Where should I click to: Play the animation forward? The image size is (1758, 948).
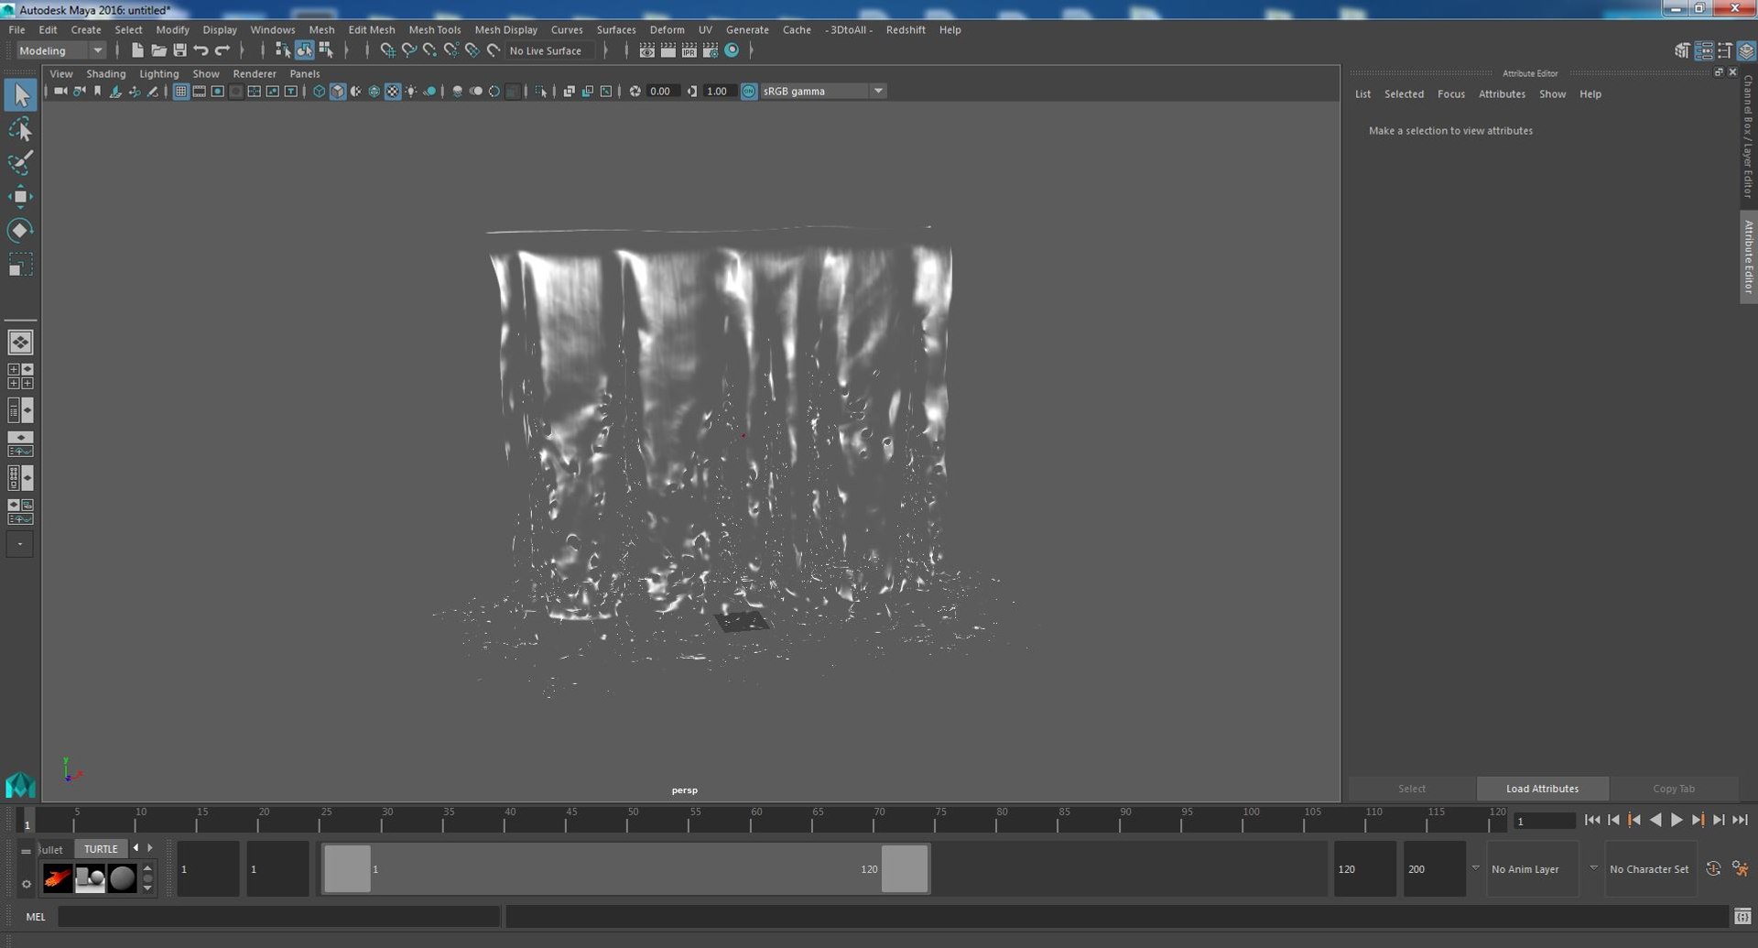[x=1677, y=821]
